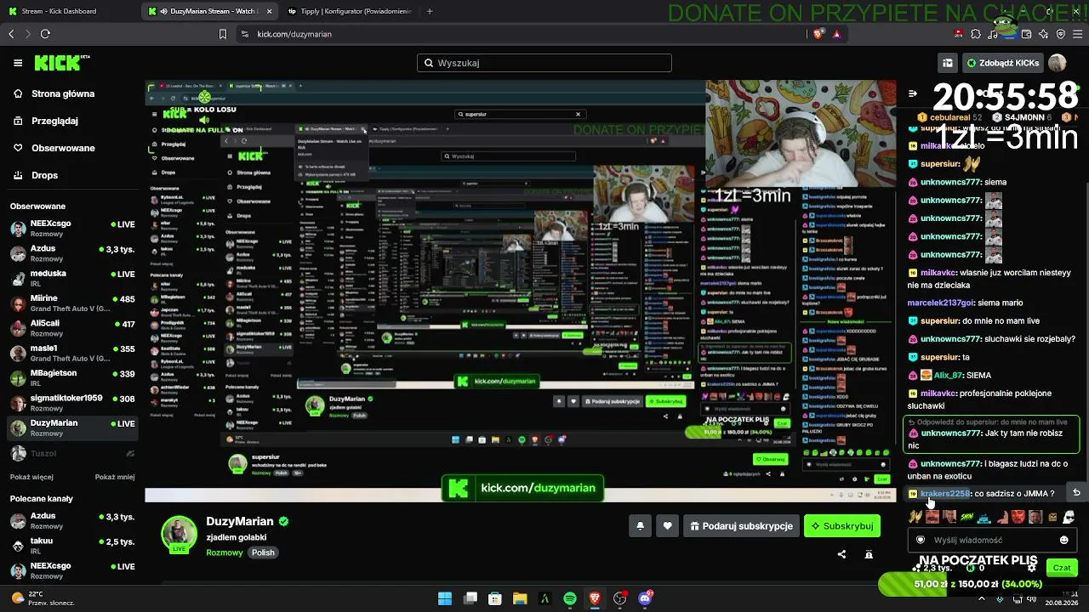
Task: Open the browser extensions puzzle menu
Action: point(976,34)
